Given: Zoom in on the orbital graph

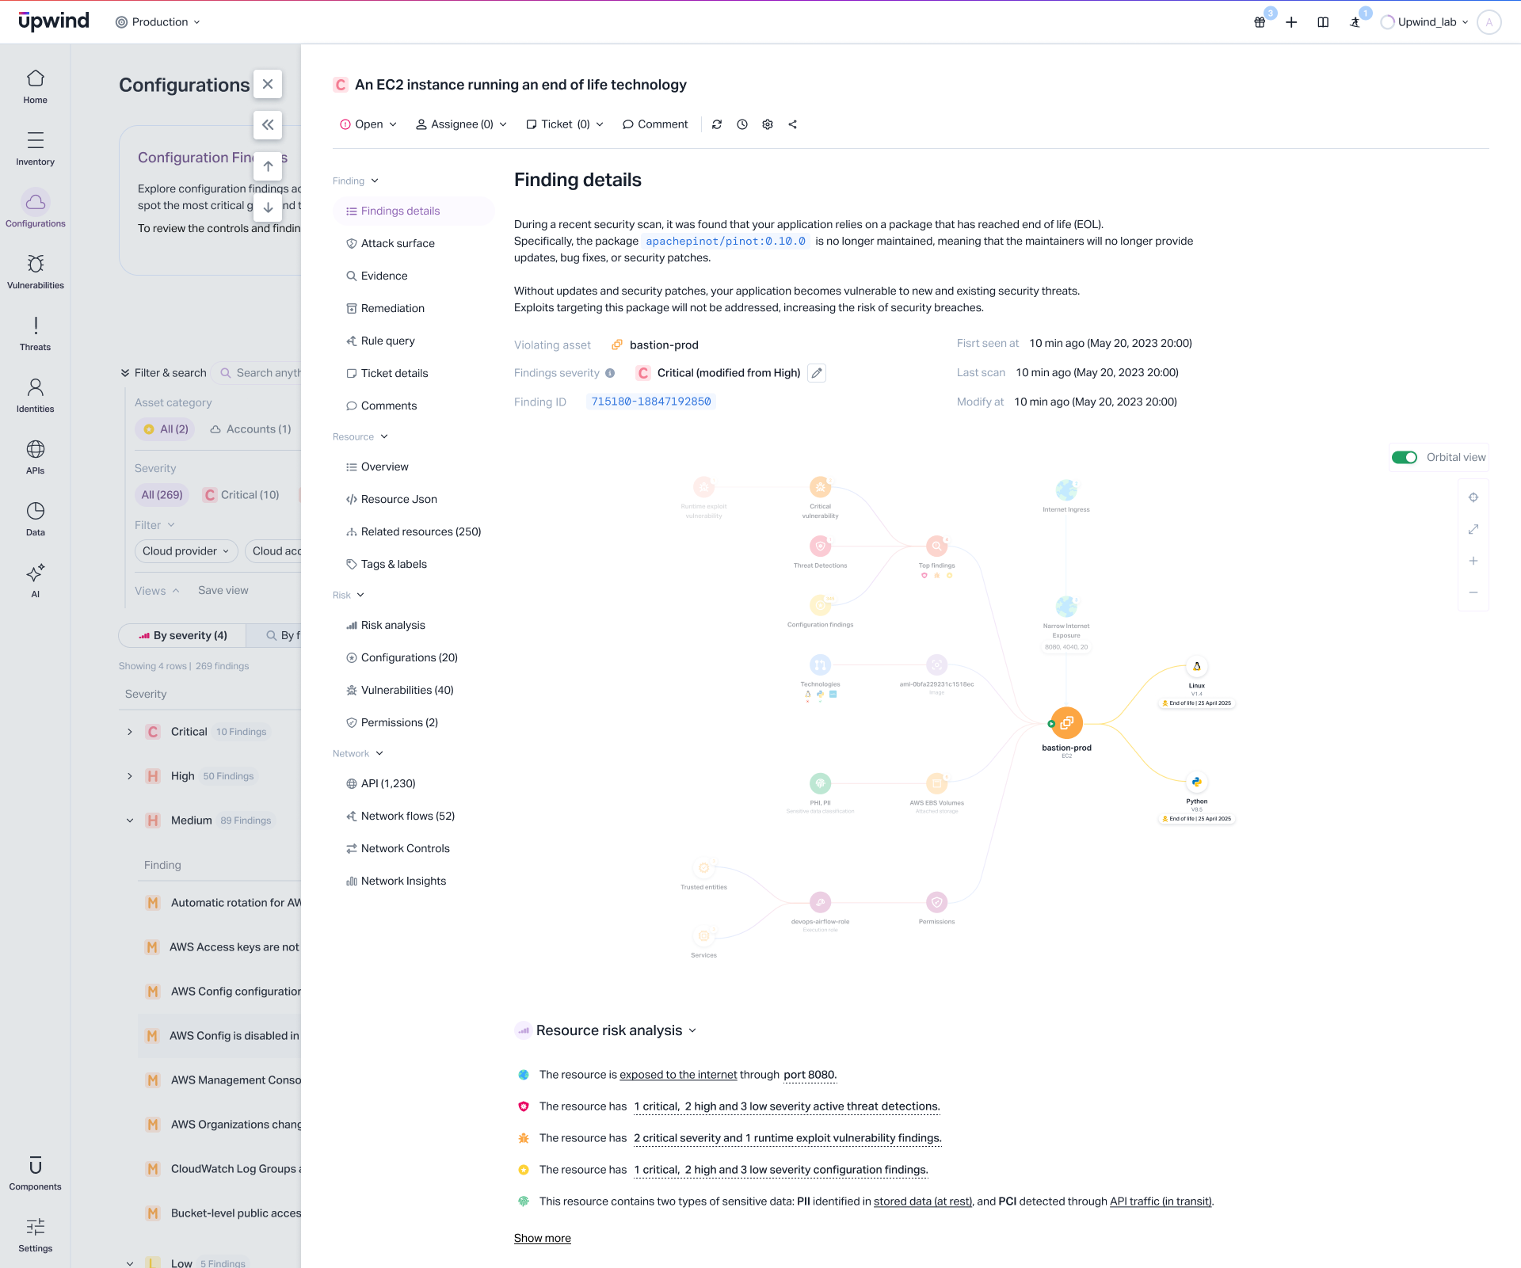Looking at the screenshot, I should (1473, 561).
